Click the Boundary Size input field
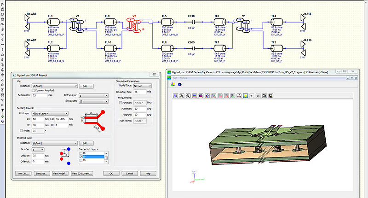Image resolution: width=368 pixels, height=198 pixels. (141, 92)
